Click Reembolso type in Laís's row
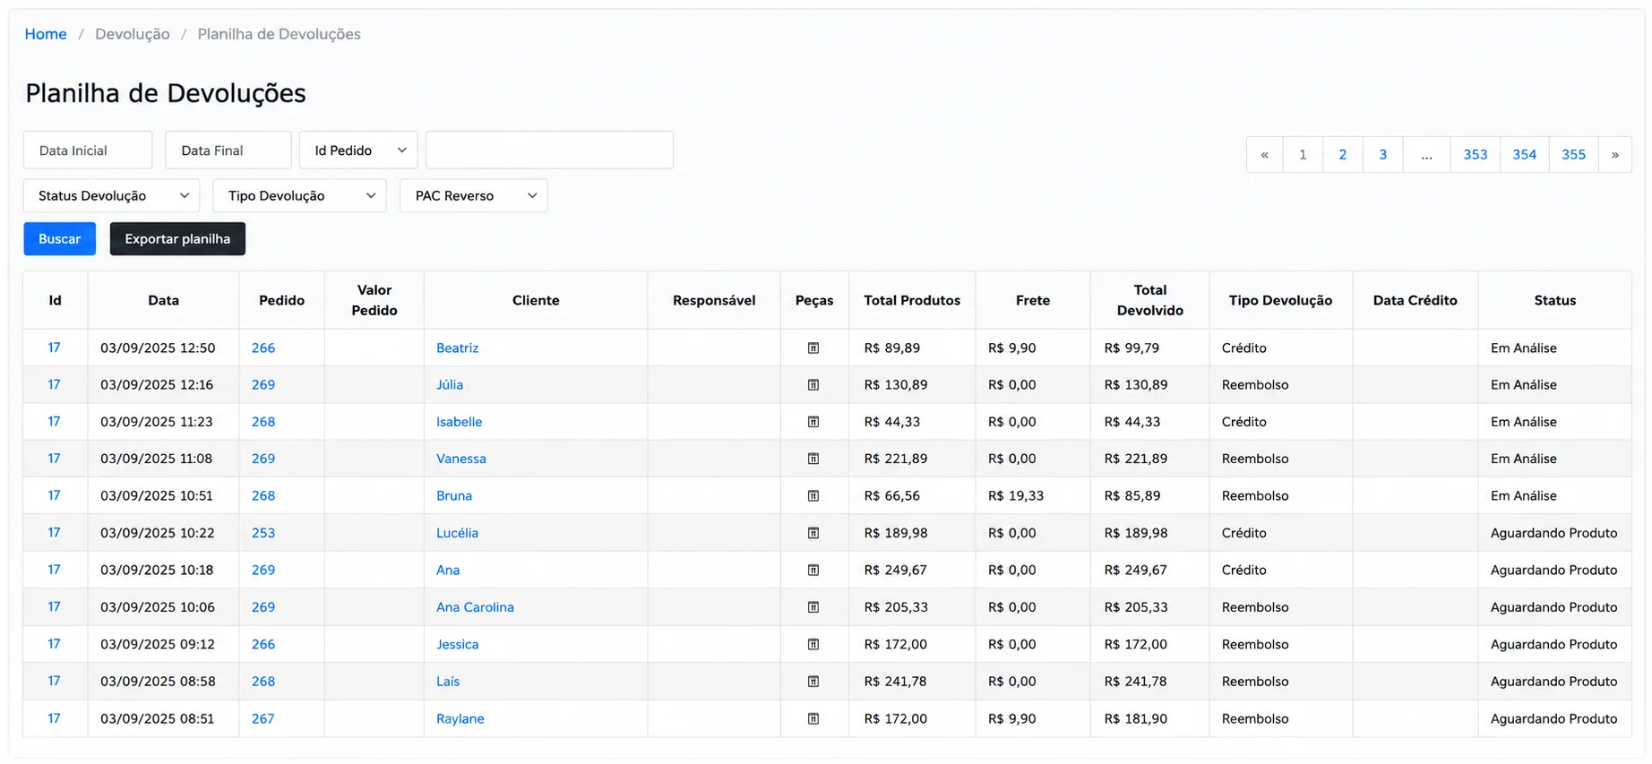The height and width of the screenshot is (764, 1652). tap(1255, 682)
